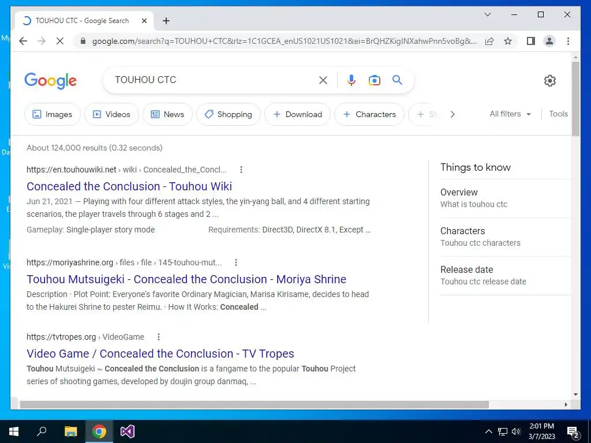Click the About 124,000 results text
This screenshot has height=443, width=591.
point(94,148)
